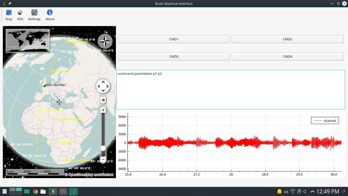Click the CMD1 button
The width and height of the screenshot is (348, 196).
[x=174, y=39]
